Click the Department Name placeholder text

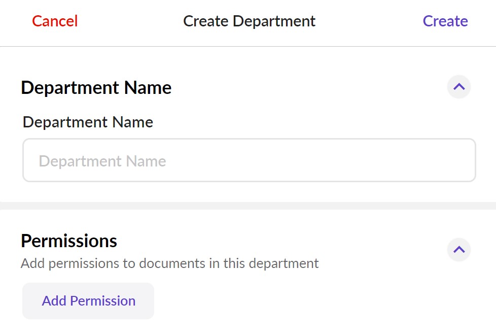coord(102,161)
